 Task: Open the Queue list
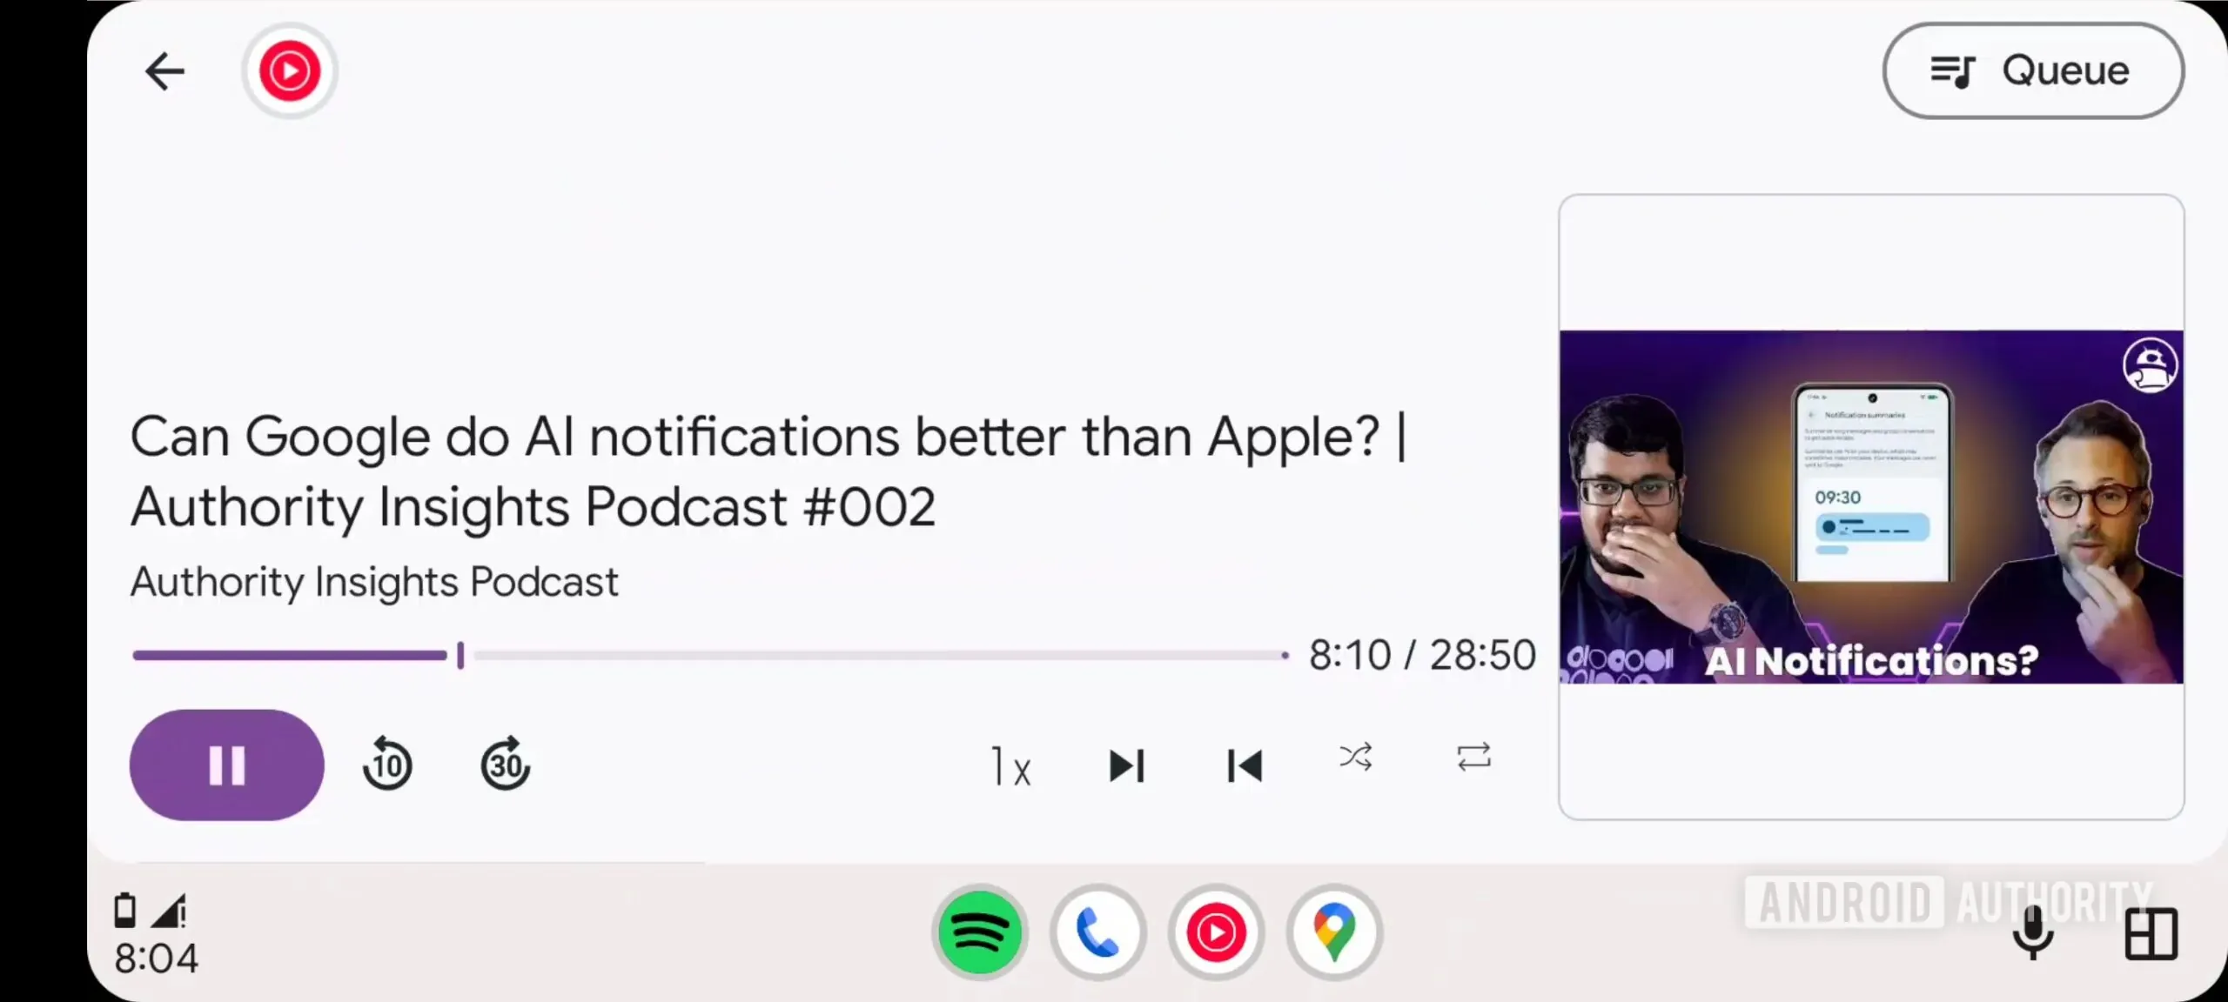pos(2033,71)
